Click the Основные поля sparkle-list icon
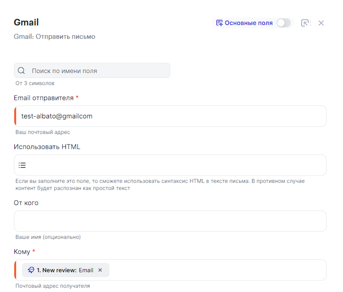 coord(219,23)
